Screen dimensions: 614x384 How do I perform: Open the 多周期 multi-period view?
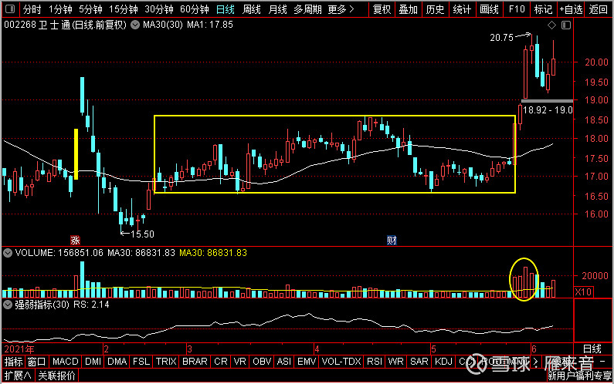(308, 9)
